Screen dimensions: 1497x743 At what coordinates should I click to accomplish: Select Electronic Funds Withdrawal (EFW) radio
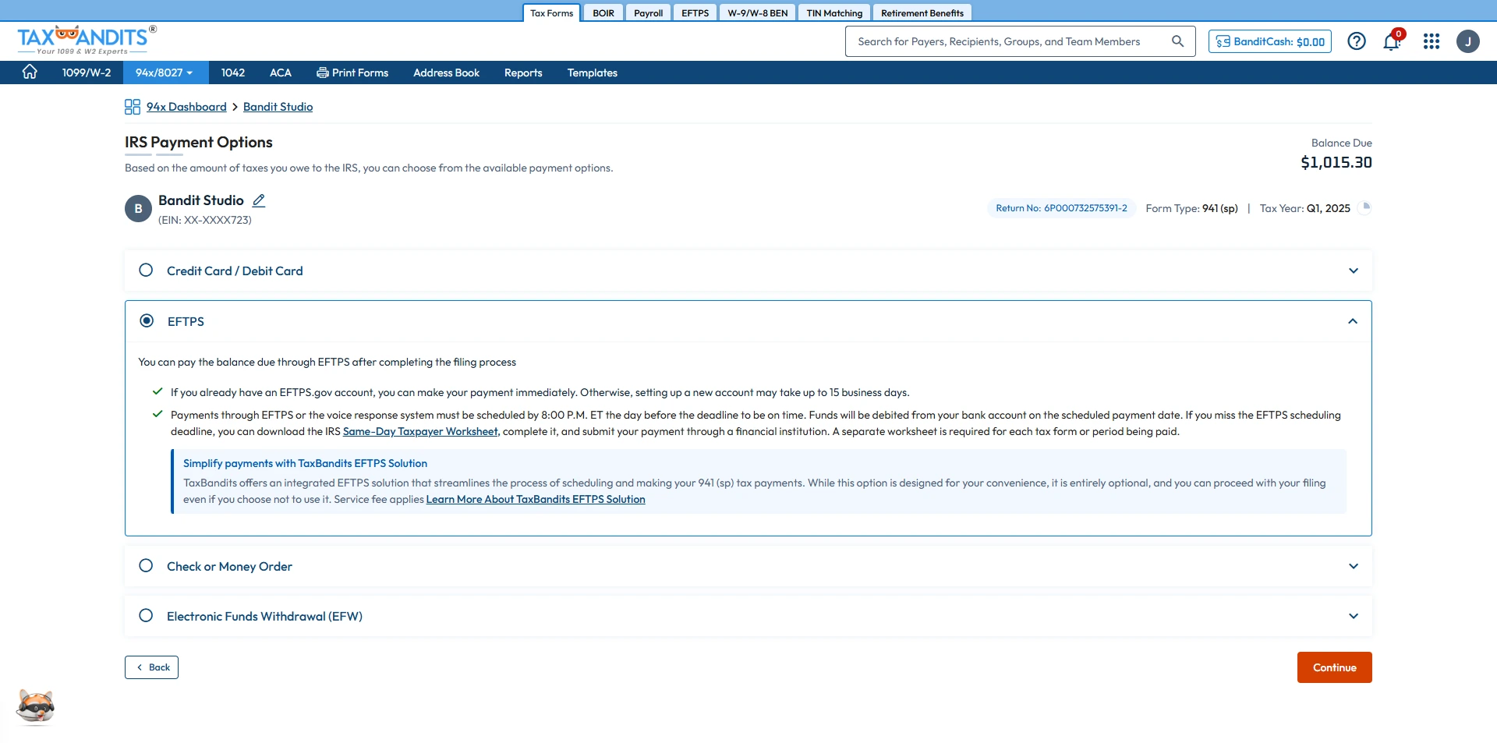pos(146,616)
